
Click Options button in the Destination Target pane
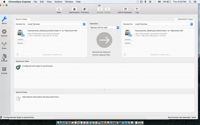pos(128,43)
